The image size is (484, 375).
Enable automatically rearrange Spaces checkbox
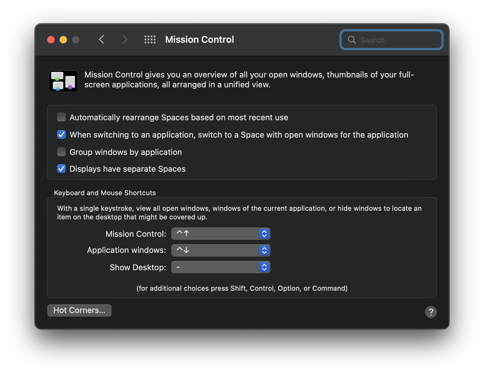pos(61,117)
